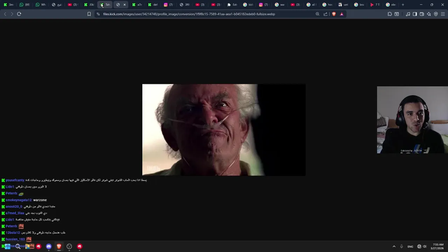Reload the page with the refresh icon
The image size is (448, 252).
coord(19,14)
